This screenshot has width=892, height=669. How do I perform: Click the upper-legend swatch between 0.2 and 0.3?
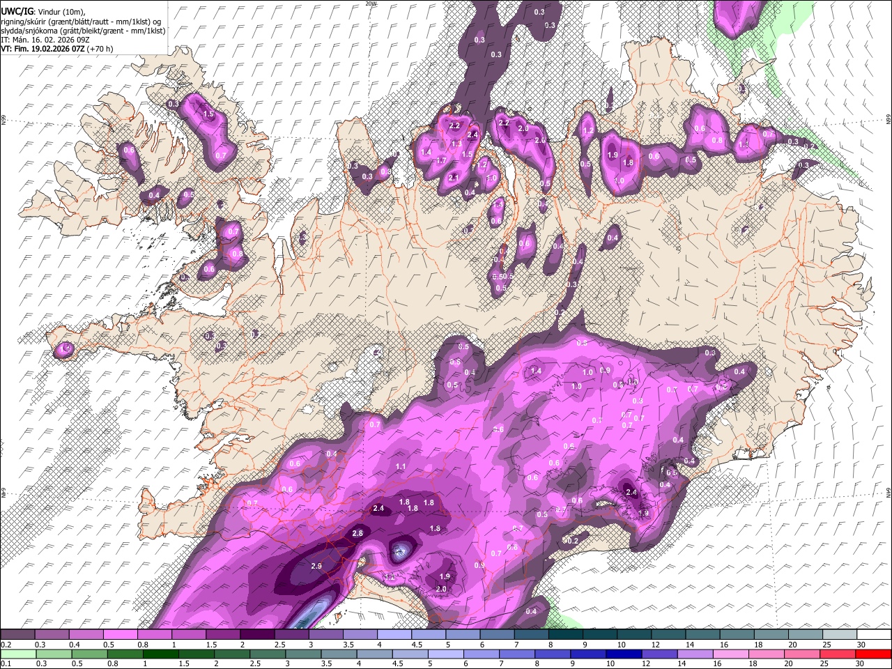(17, 634)
